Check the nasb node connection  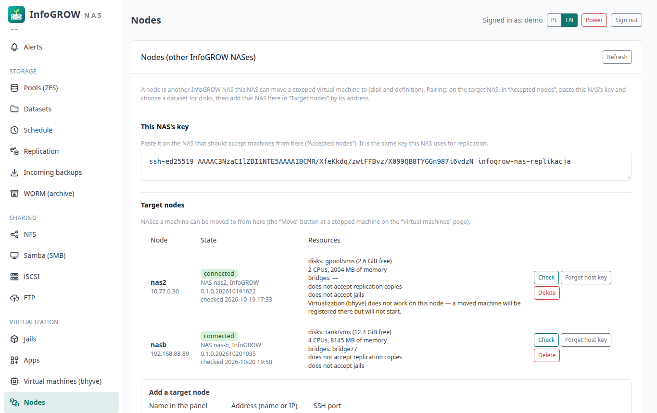pyautogui.click(x=546, y=340)
